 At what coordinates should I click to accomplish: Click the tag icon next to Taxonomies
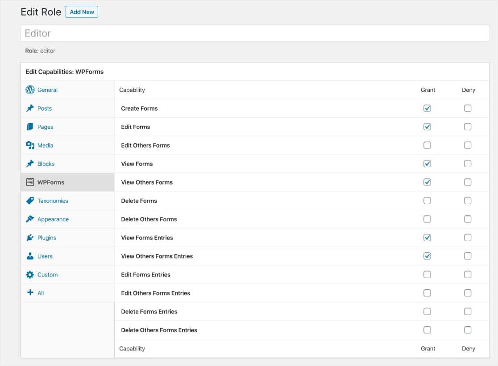pyautogui.click(x=30, y=201)
